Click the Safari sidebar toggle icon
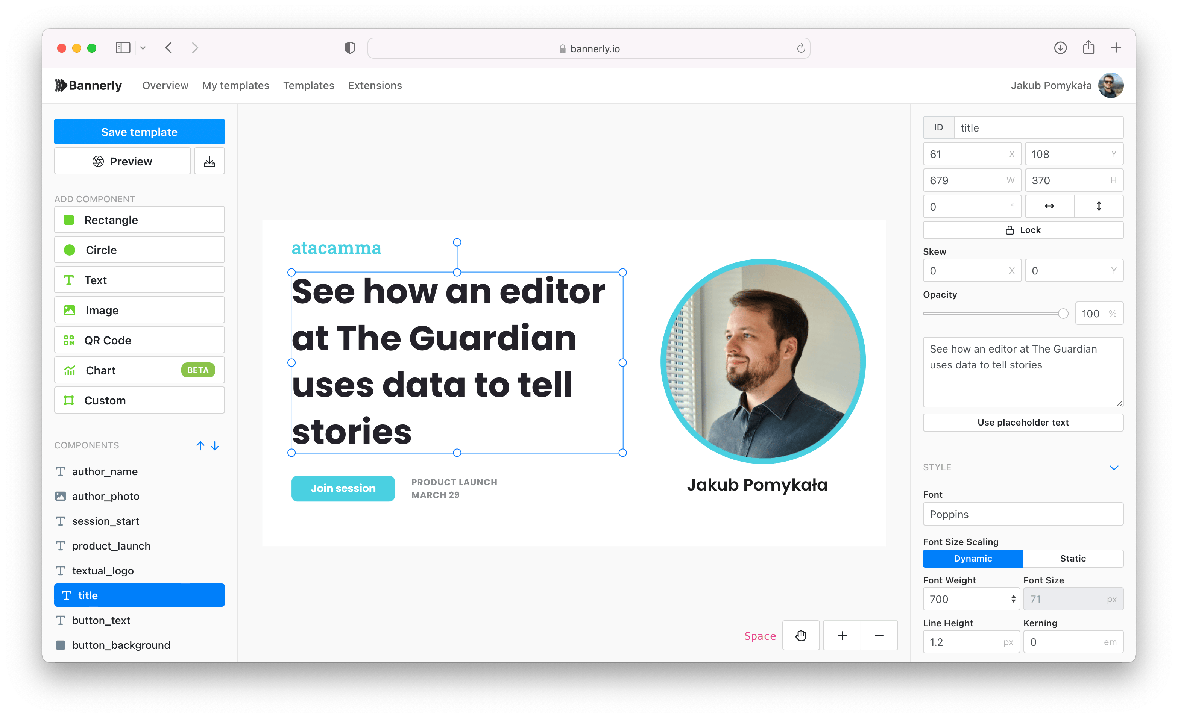1178x718 pixels. (123, 48)
